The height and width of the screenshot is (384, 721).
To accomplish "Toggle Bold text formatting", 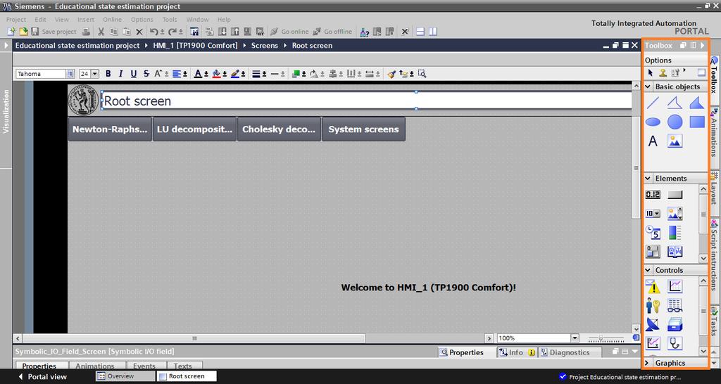I will click(108, 73).
